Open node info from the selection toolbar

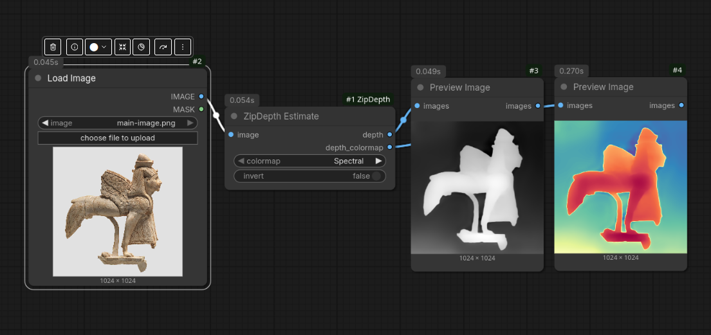(75, 47)
